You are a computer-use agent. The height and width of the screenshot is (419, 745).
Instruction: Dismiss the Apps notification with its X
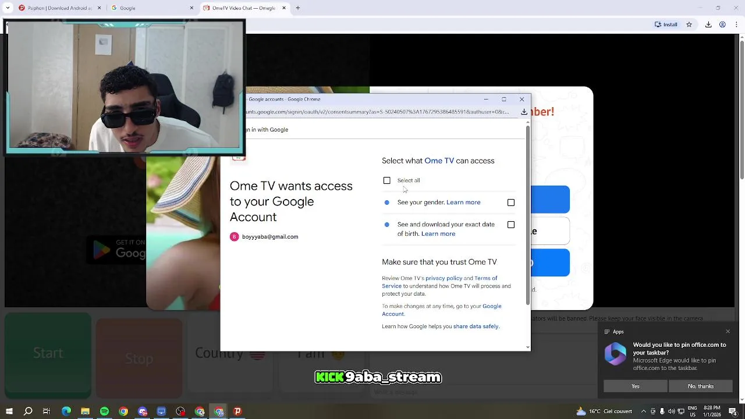(x=728, y=332)
